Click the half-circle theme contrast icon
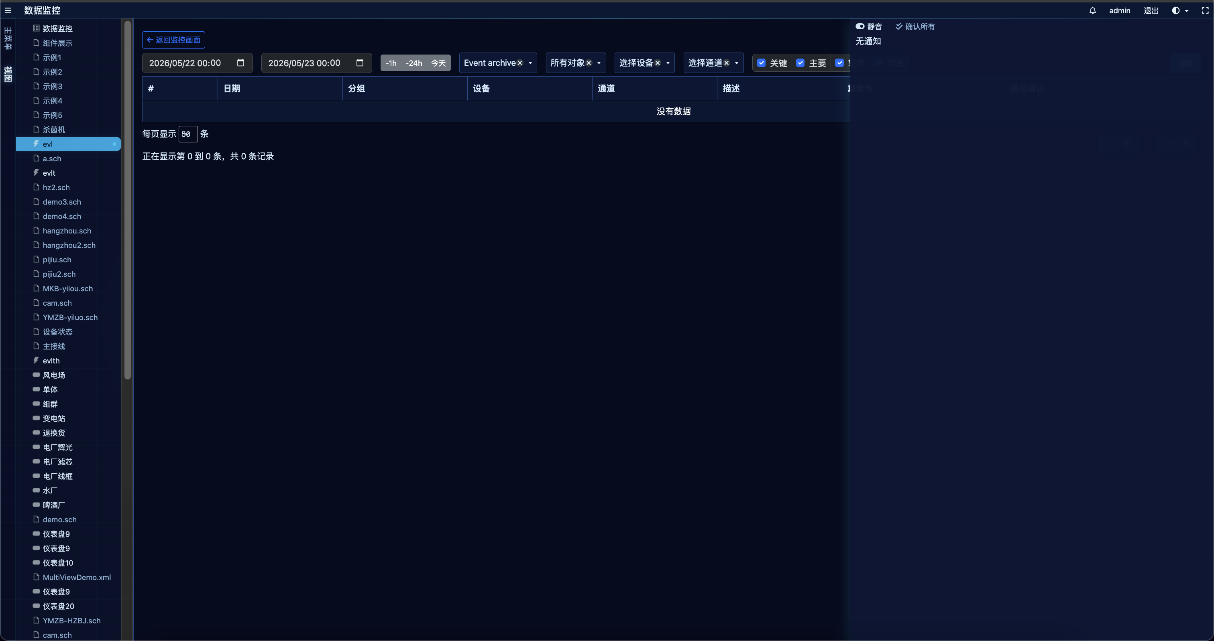This screenshot has width=1214, height=641. pos(1176,10)
